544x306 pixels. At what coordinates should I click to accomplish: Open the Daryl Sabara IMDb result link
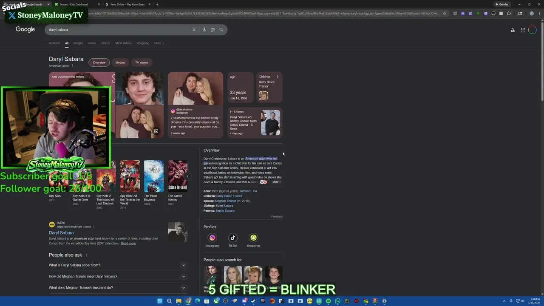pos(61,233)
